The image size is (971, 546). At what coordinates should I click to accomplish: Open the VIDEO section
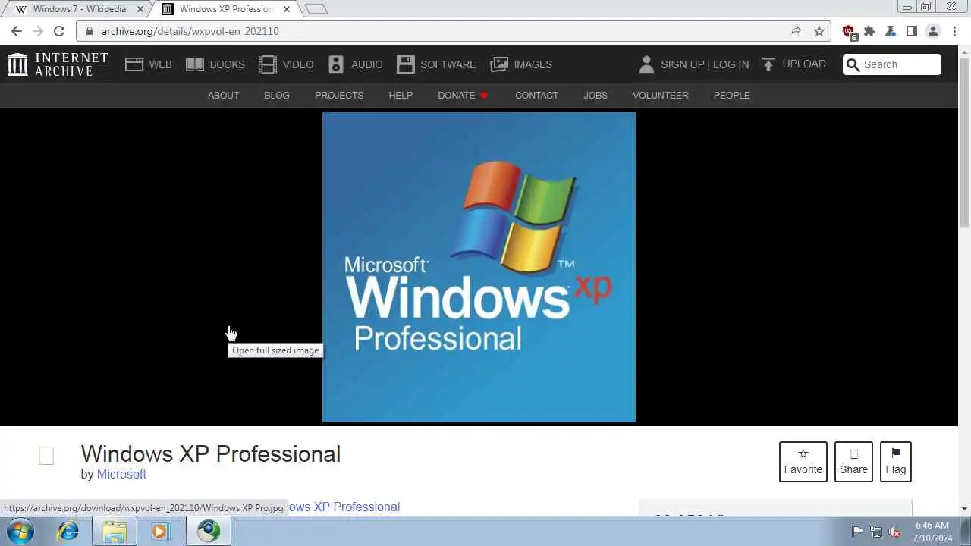[286, 64]
